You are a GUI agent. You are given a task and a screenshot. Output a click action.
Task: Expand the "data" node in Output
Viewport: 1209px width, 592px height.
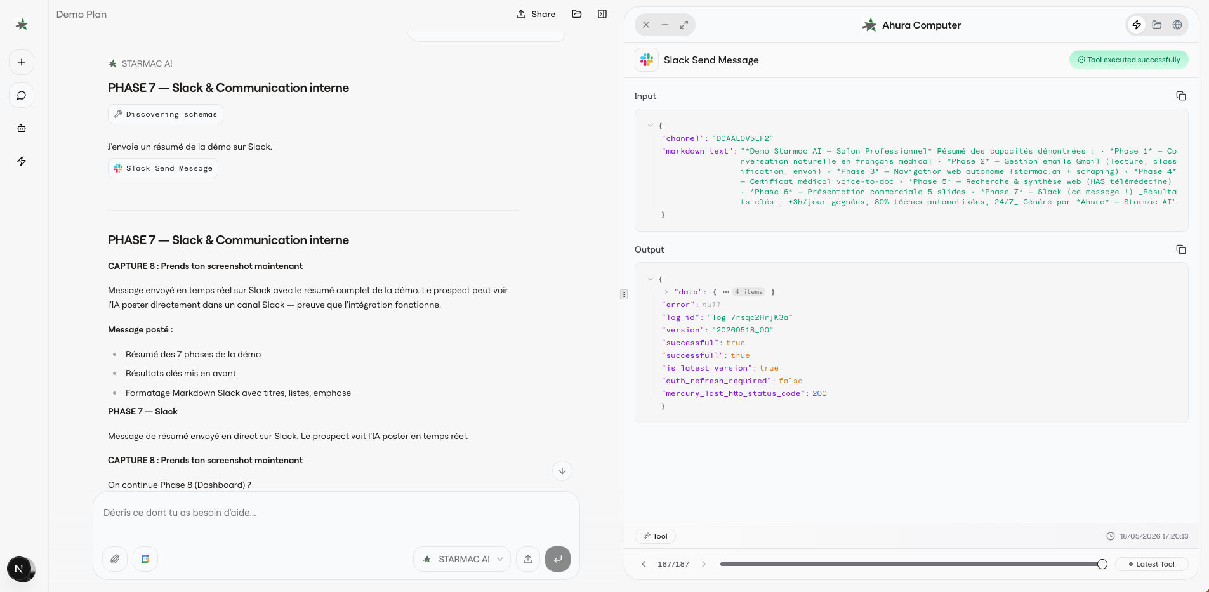(666, 292)
